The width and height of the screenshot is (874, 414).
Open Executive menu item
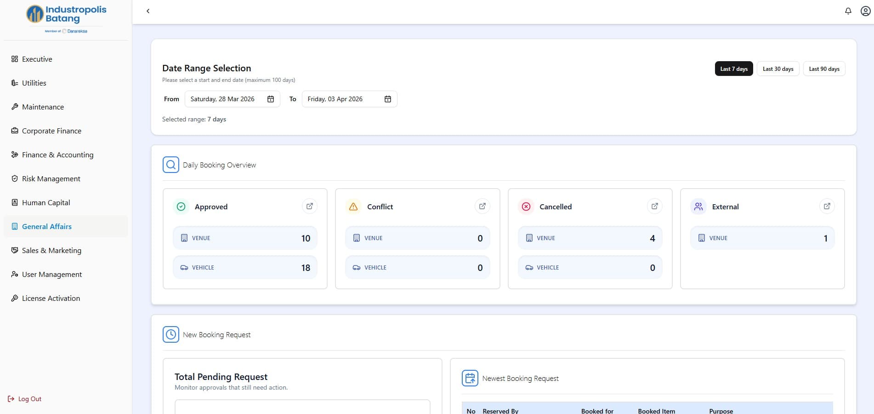[x=66, y=59]
